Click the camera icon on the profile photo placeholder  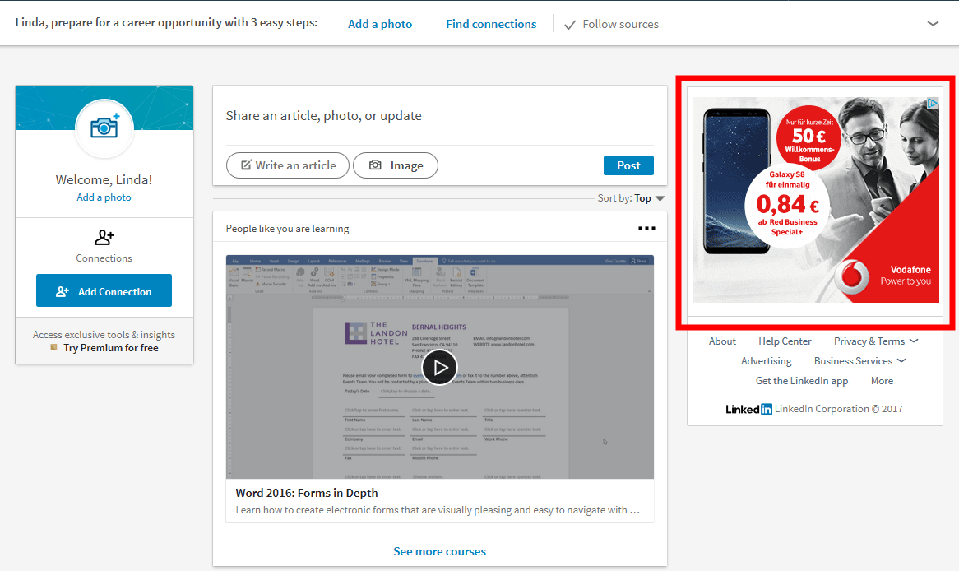click(104, 128)
